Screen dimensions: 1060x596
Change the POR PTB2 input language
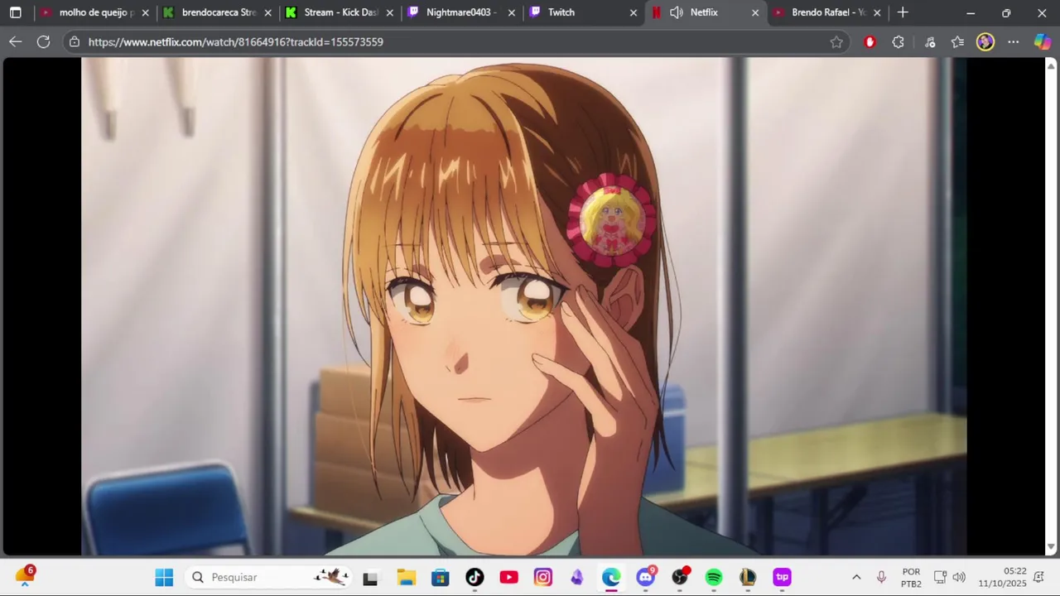tap(911, 578)
